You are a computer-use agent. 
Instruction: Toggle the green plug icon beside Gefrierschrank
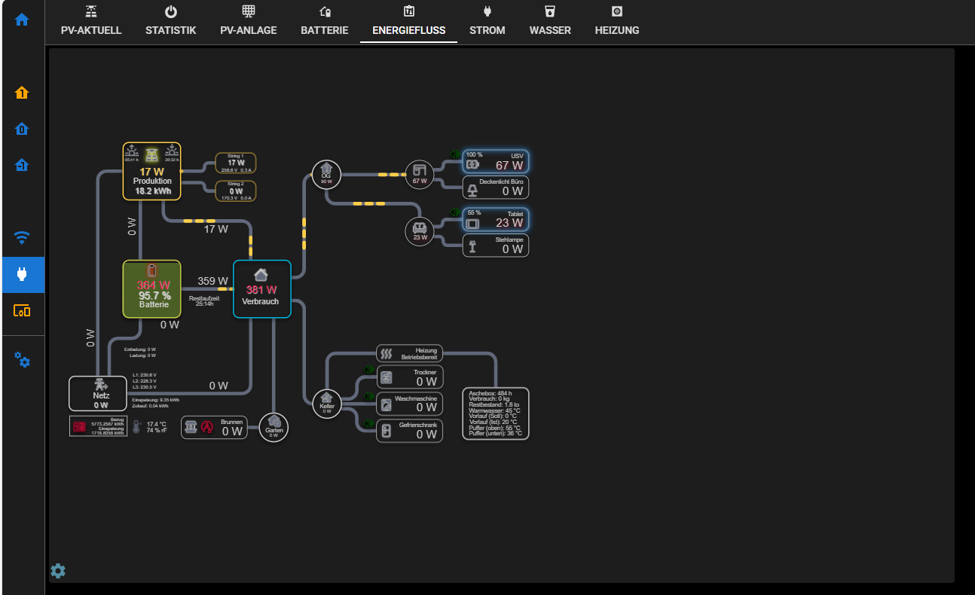coord(369,423)
